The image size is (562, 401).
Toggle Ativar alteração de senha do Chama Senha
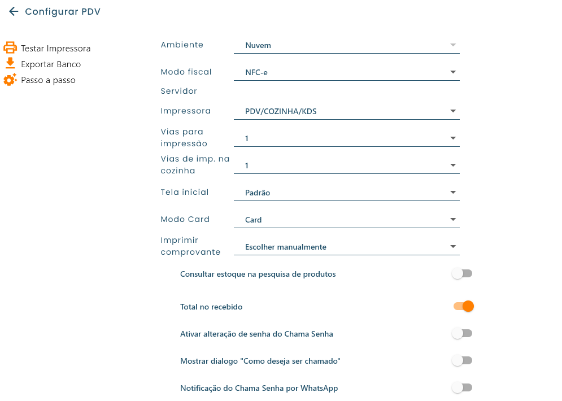462,334
